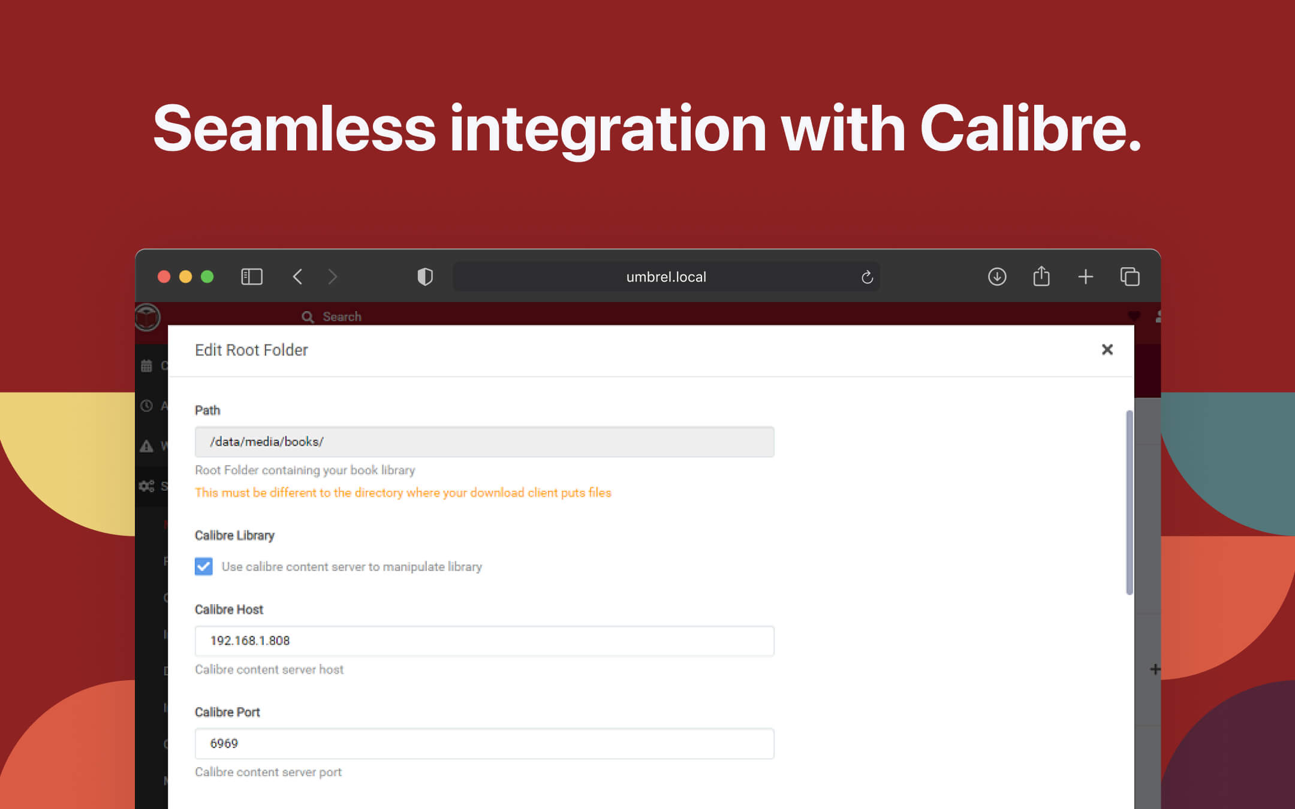Click the heart donate icon in the app header
The image size is (1295, 809).
point(1134,316)
